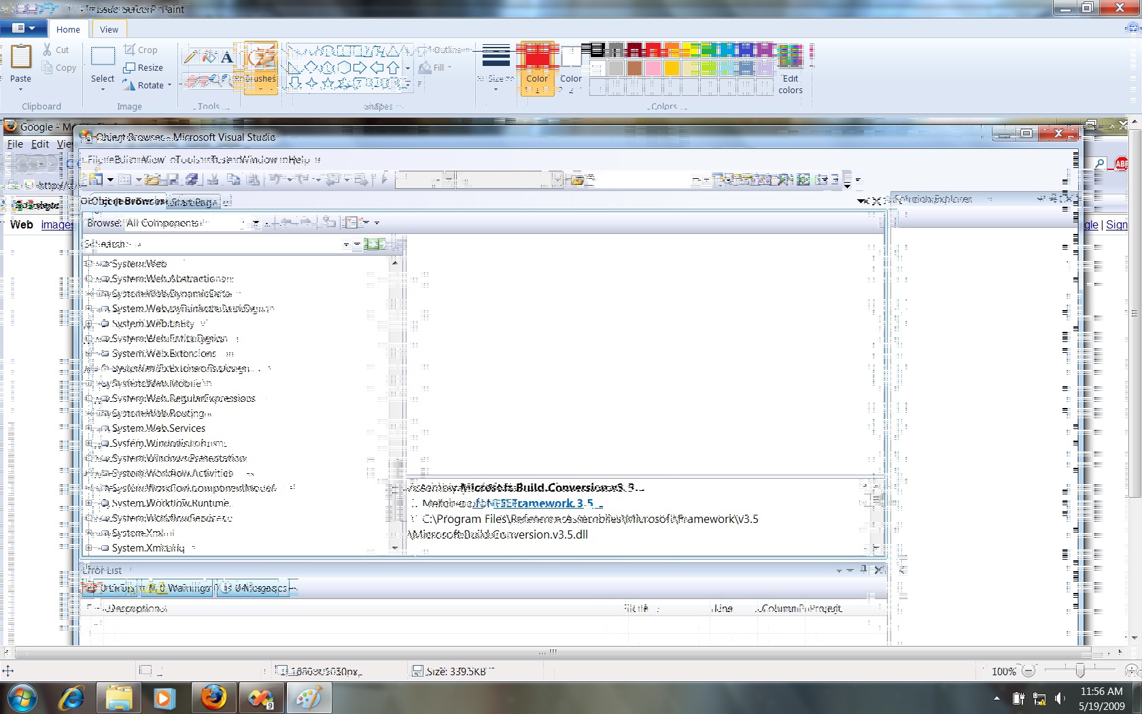Image resolution: width=1142 pixels, height=714 pixels.
Task: Activate Color 1 foreground selector
Action: coord(537,68)
